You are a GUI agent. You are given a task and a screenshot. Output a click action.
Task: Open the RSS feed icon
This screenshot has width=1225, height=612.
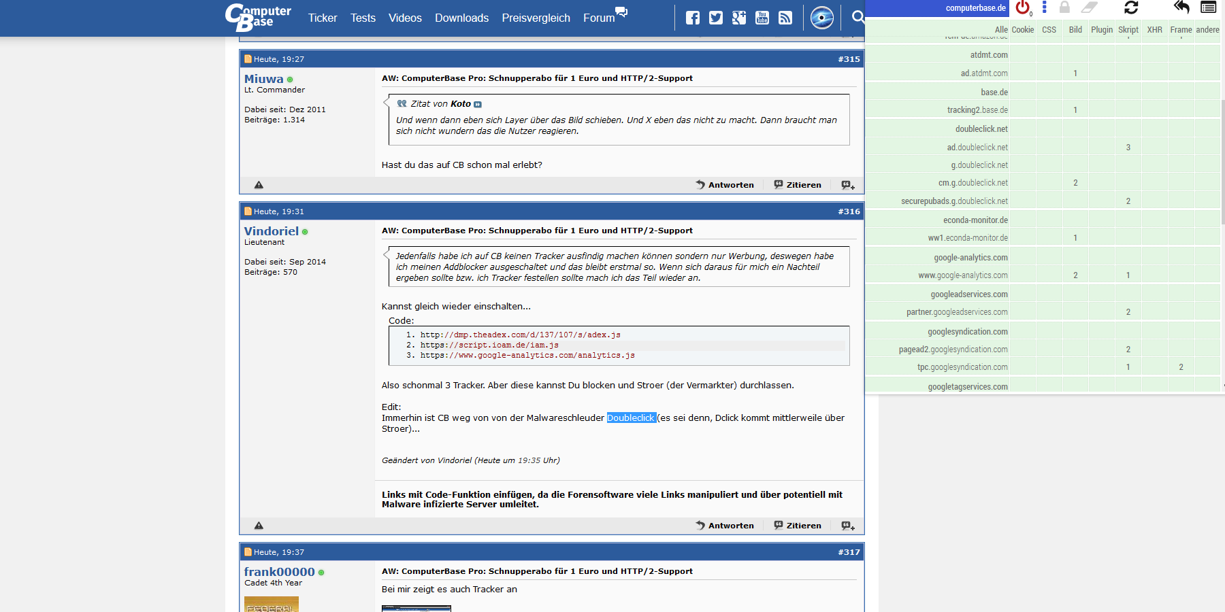tap(785, 18)
